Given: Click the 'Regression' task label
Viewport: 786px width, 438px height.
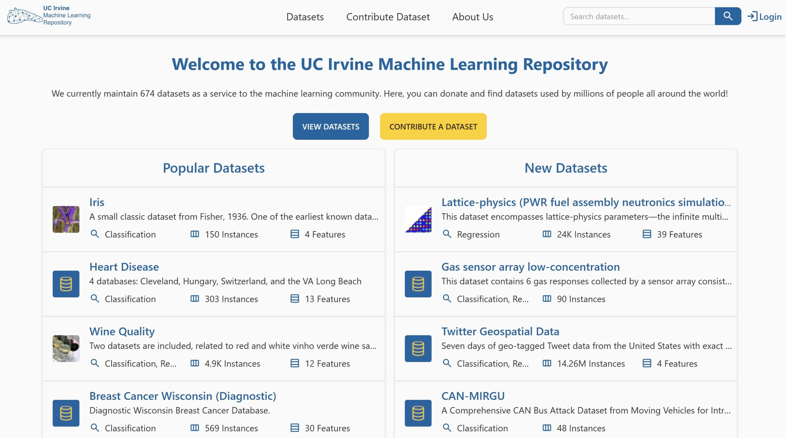Looking at the screenshot, I should point(478,235).
